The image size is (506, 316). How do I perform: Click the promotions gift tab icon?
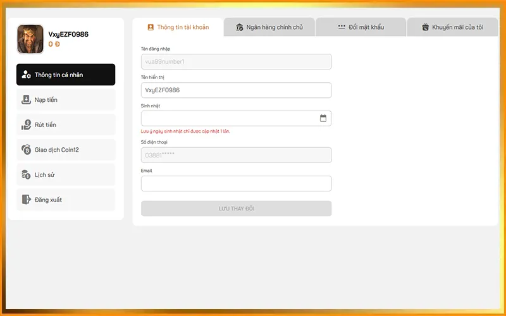[425, 27]
